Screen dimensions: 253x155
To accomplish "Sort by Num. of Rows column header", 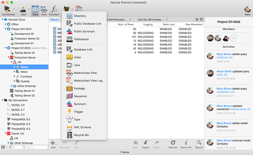I will point(126,24).
